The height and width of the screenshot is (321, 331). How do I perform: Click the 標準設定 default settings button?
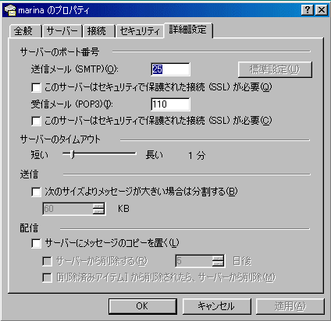(x=275, y=69)
